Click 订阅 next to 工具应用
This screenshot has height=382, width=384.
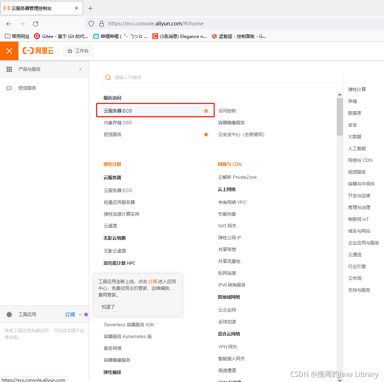(x=70, y=315)
